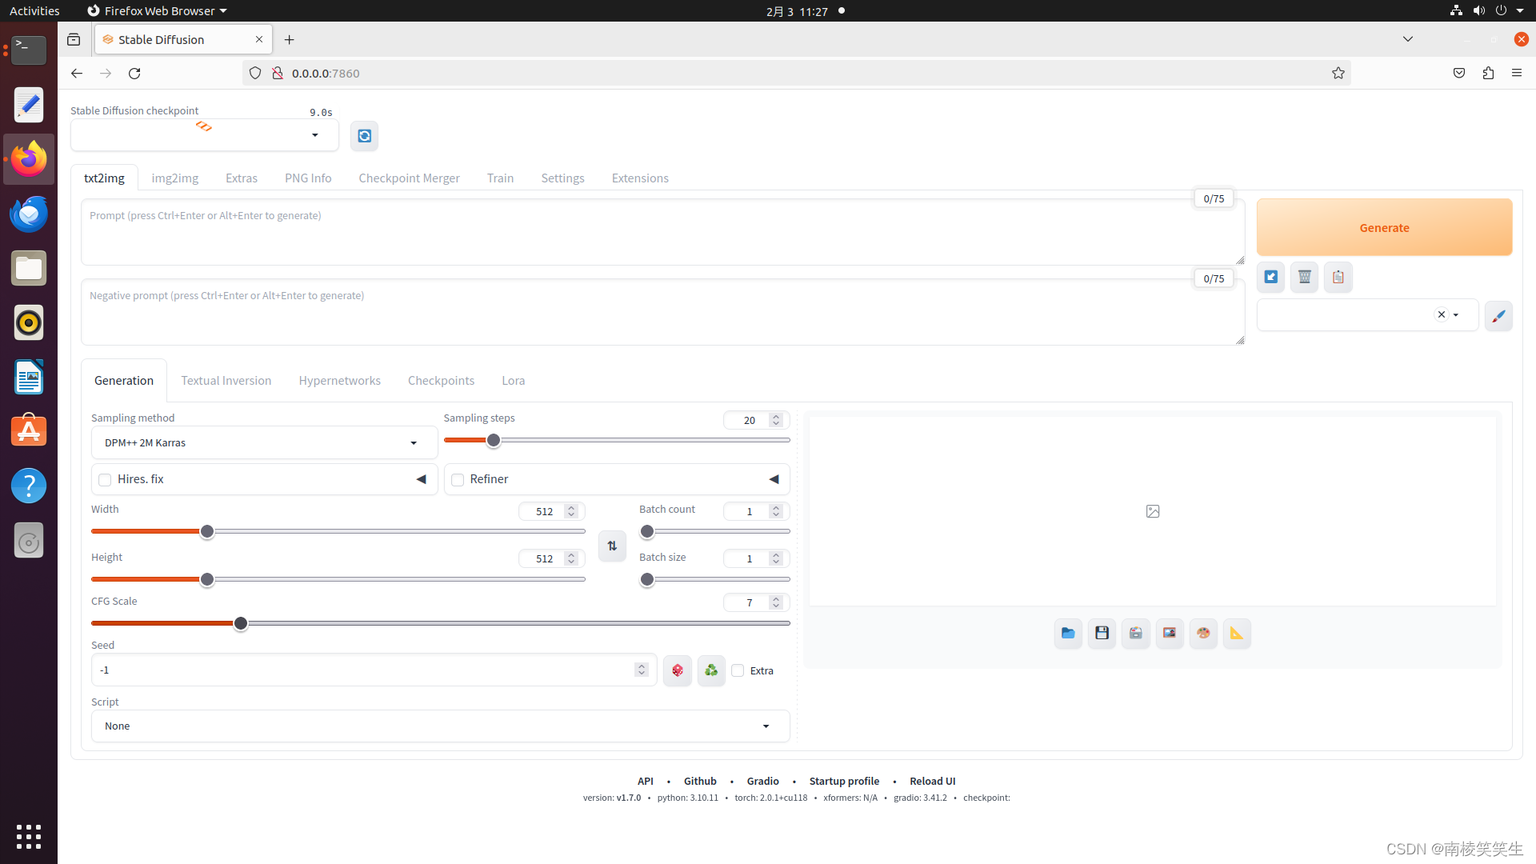This screenshot has height=864, width=1536.
Task: Open the API link in footer
Action: pos(646,781)
